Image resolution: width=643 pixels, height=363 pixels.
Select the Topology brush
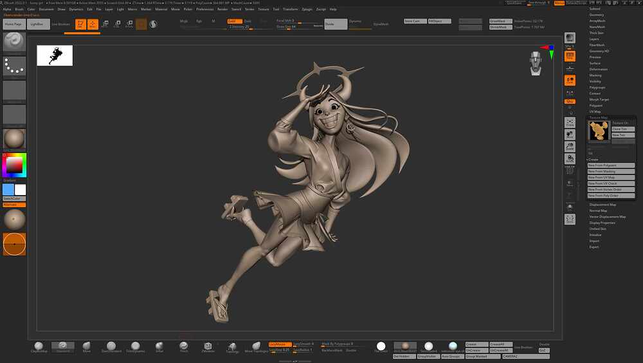pyautogui.click(x=232, y=347)
